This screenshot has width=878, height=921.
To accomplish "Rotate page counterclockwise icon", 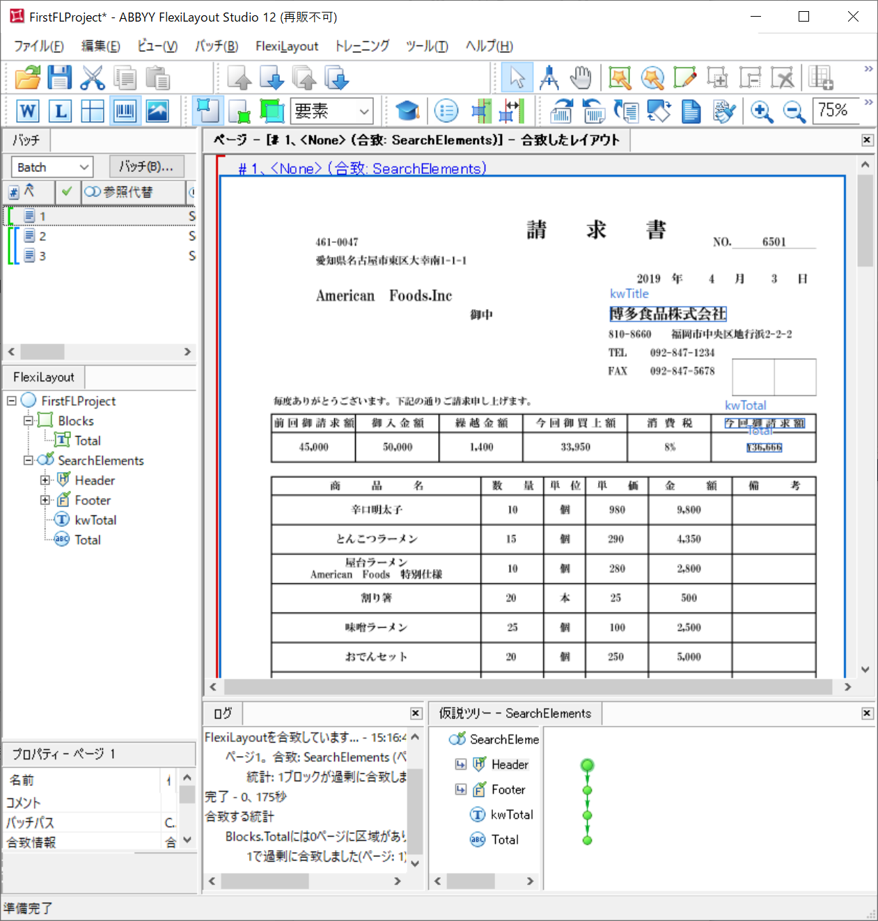I will (593, 111).
